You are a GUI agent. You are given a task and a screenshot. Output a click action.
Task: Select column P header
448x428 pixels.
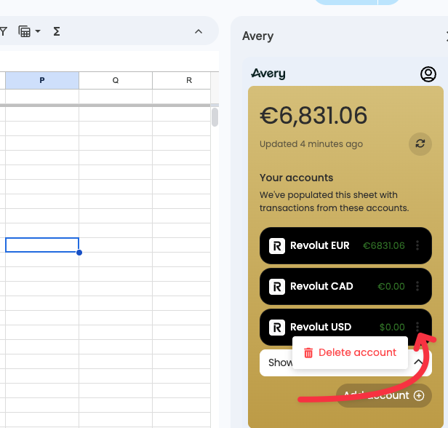tap(41, 80)
